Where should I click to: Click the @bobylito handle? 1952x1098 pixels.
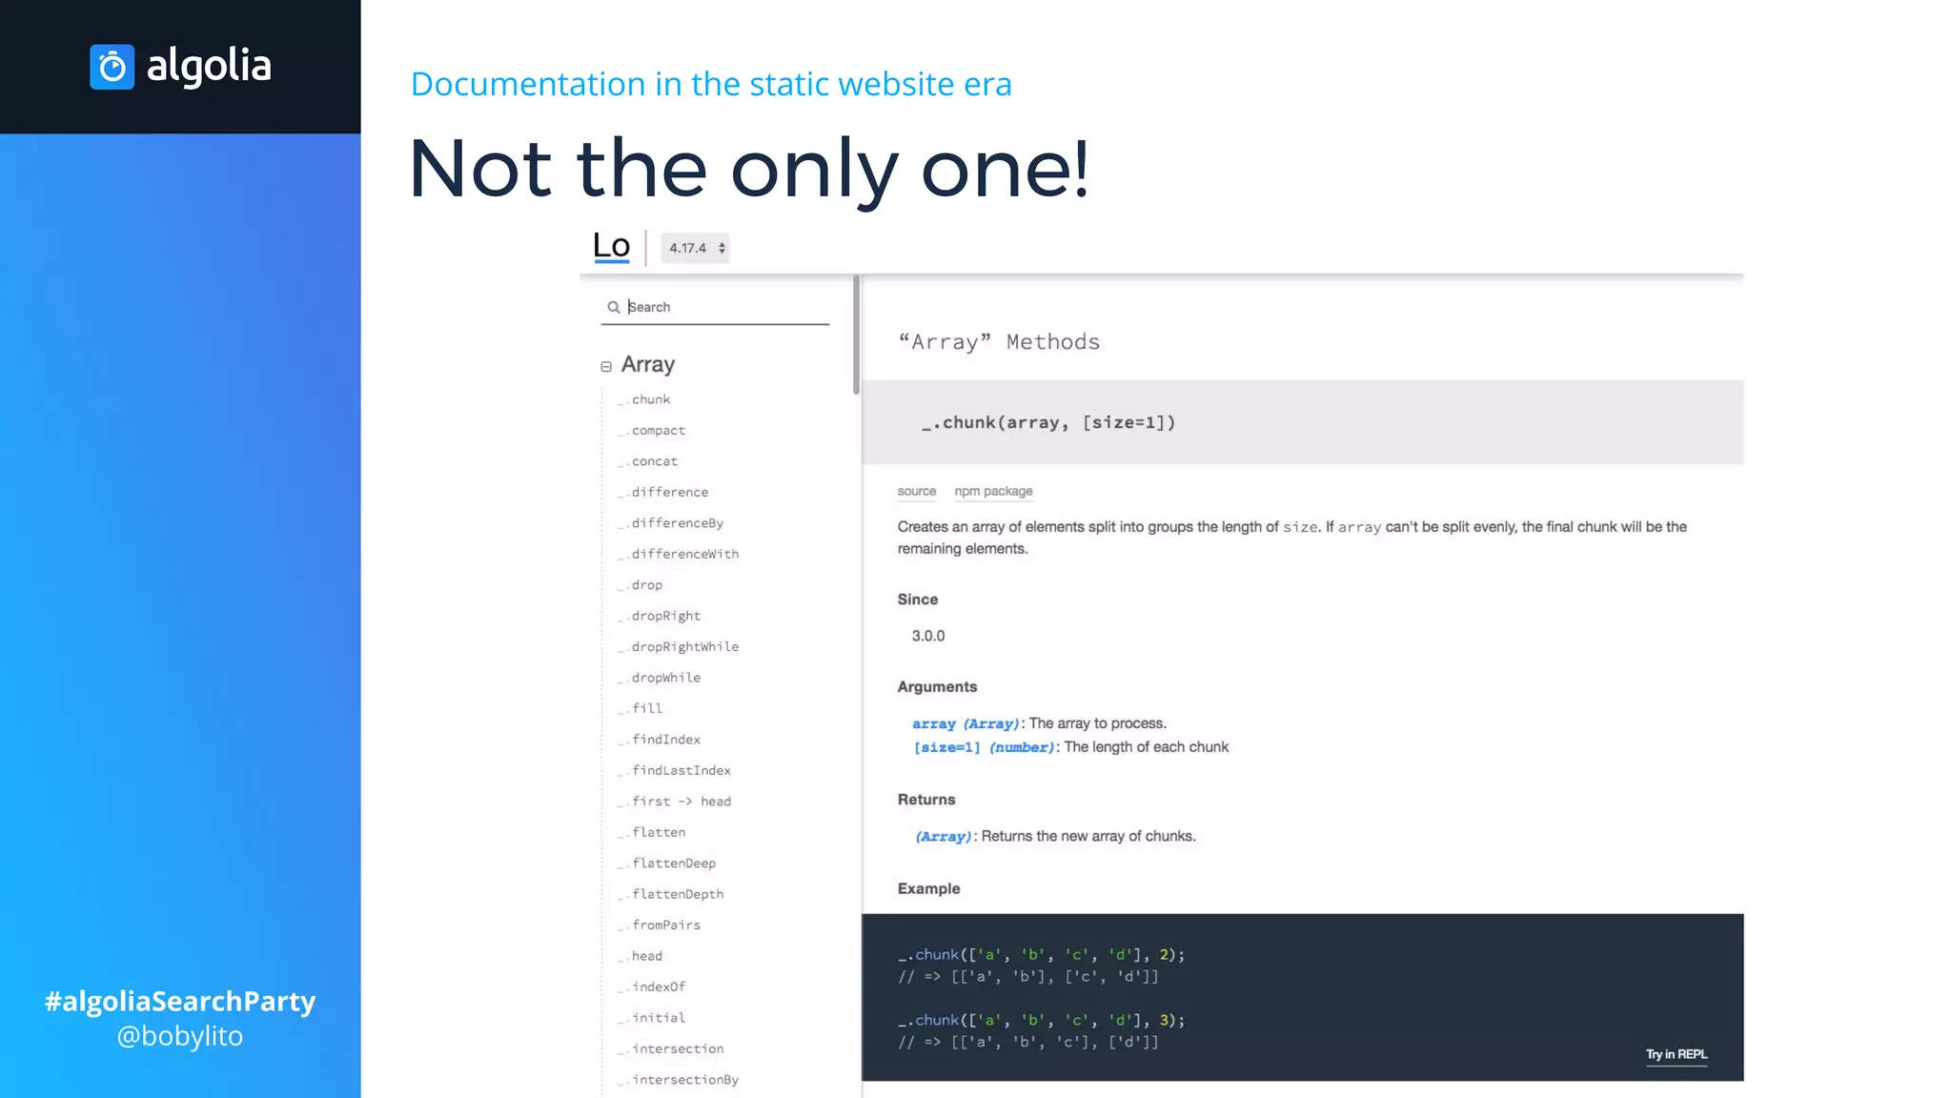tap(180, 1036)
